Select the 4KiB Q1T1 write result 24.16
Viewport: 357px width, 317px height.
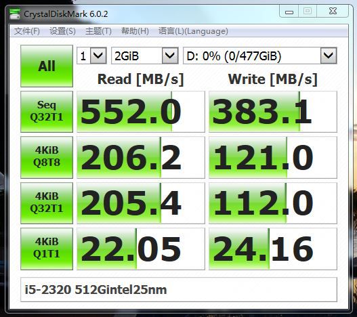pos(273,249)
